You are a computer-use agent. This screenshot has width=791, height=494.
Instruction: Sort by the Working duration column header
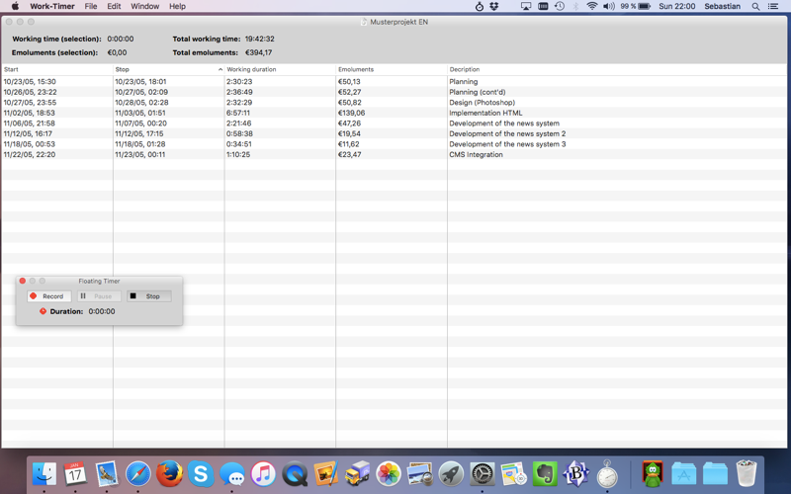[280, 69]
